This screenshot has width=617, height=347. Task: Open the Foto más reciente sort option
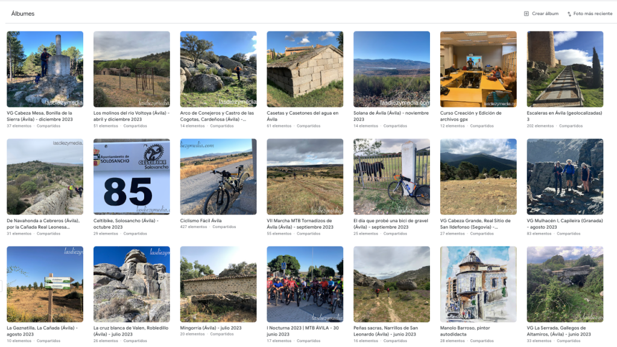coord(589,13)
